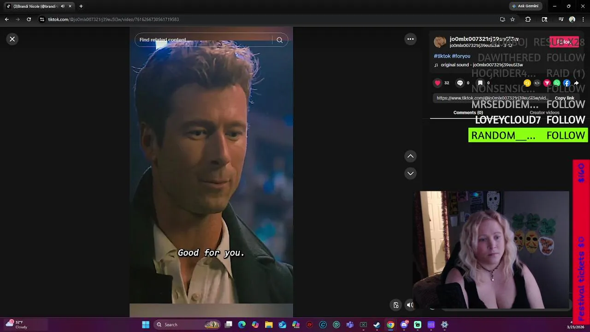Open the #foryou hashtag
Image resolution: width=590 pixels, height=332 pixels.
pos(461,56)
